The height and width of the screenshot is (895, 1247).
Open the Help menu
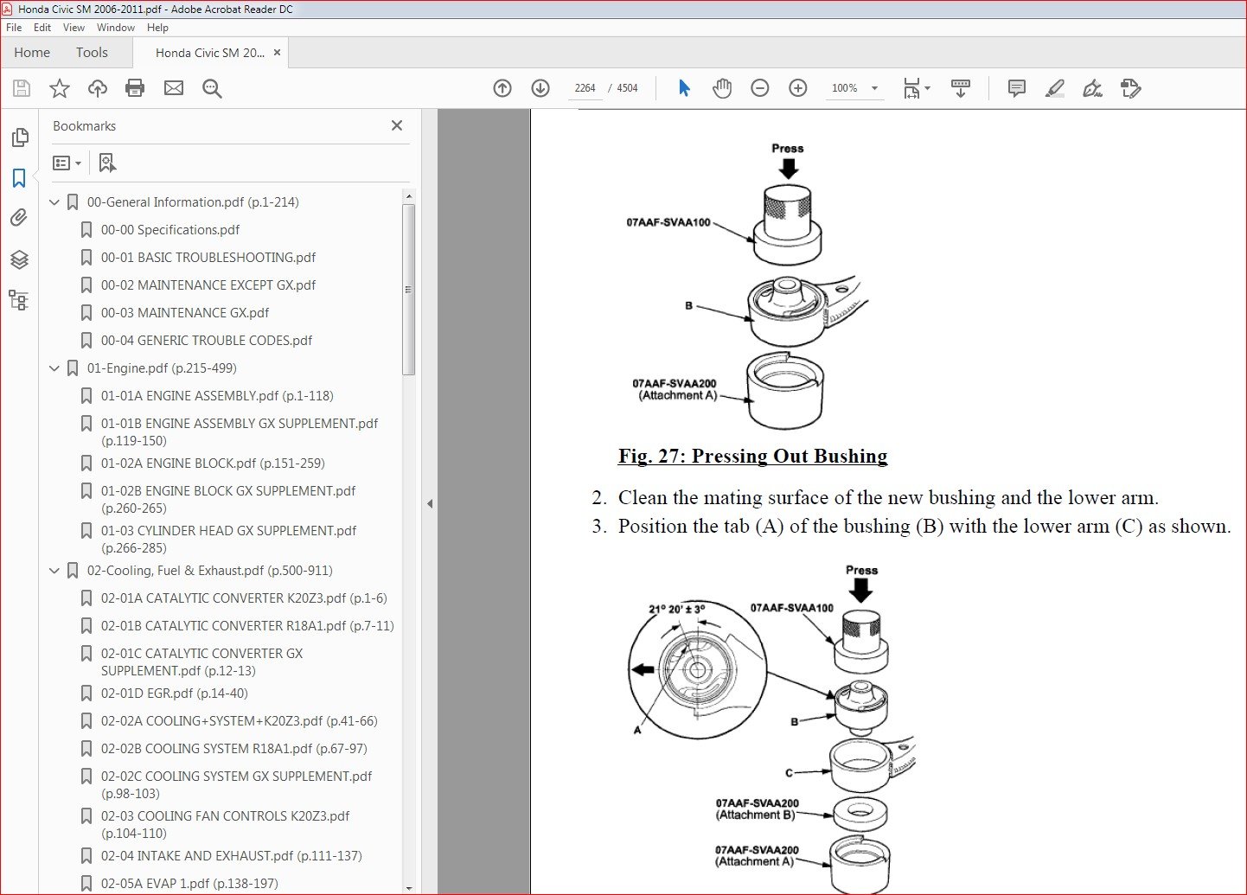point(157,28)
